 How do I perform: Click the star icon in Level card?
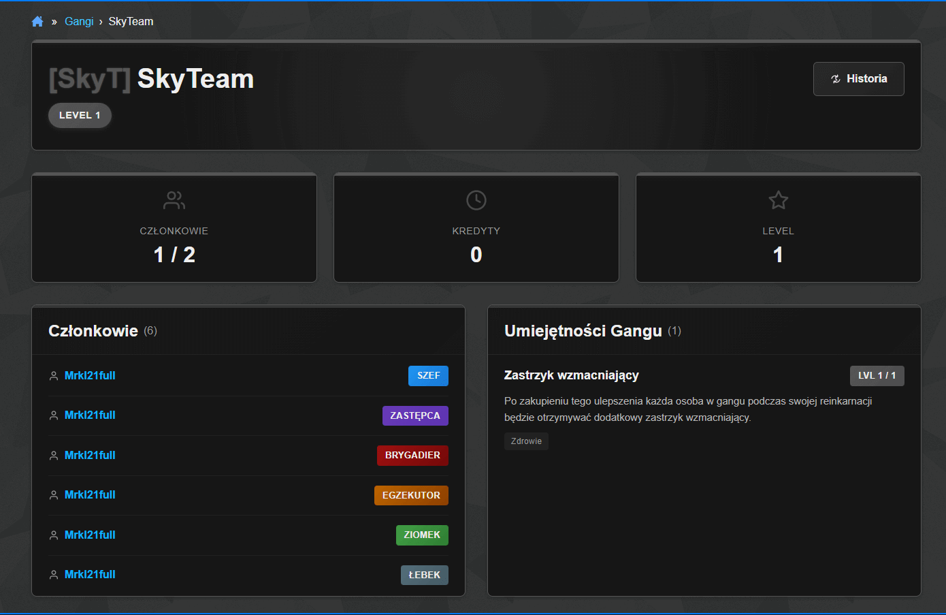[x=778, y=200]
